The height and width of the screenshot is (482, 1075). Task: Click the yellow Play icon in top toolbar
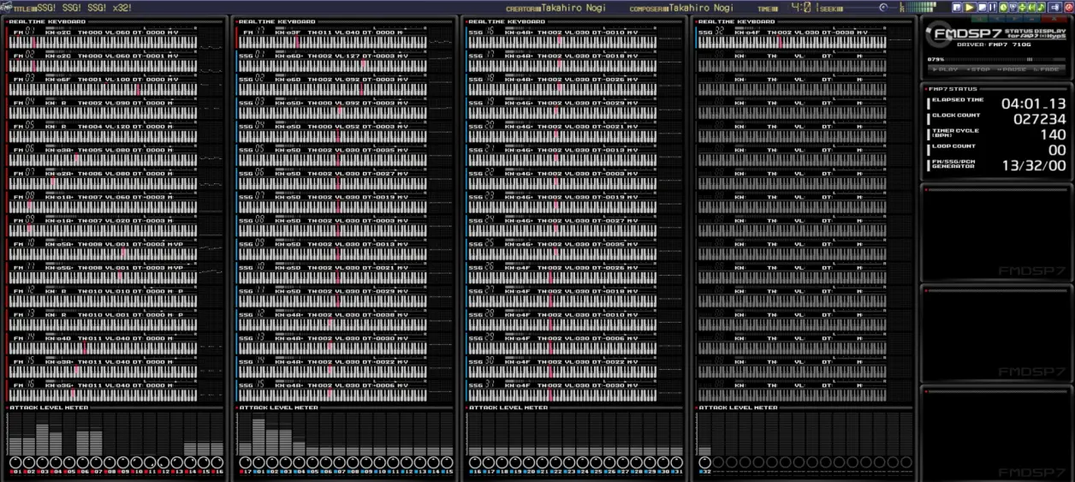(970, 8)
